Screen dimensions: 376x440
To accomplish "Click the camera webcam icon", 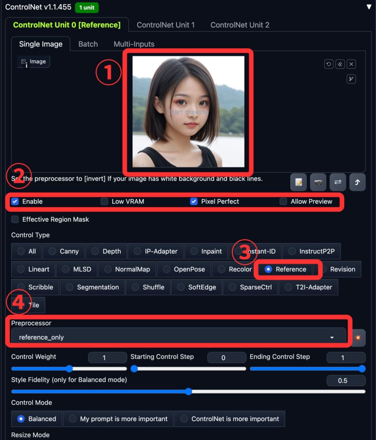I will (318, 182).
